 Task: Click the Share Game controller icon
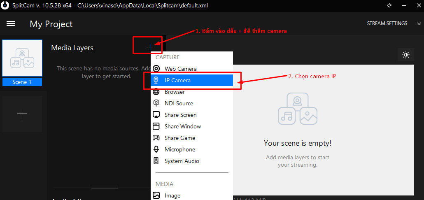tap(156, 138)
